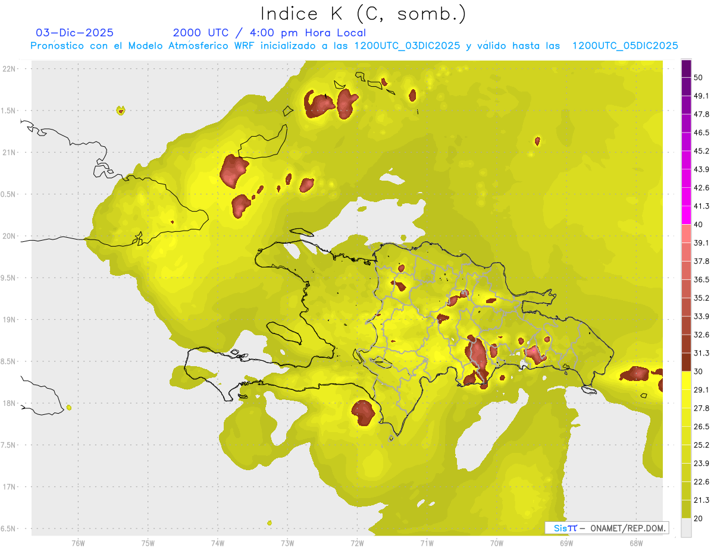Select the dark brown swatch above value 30
714x551 pixels.
click(x=686, y=362)
